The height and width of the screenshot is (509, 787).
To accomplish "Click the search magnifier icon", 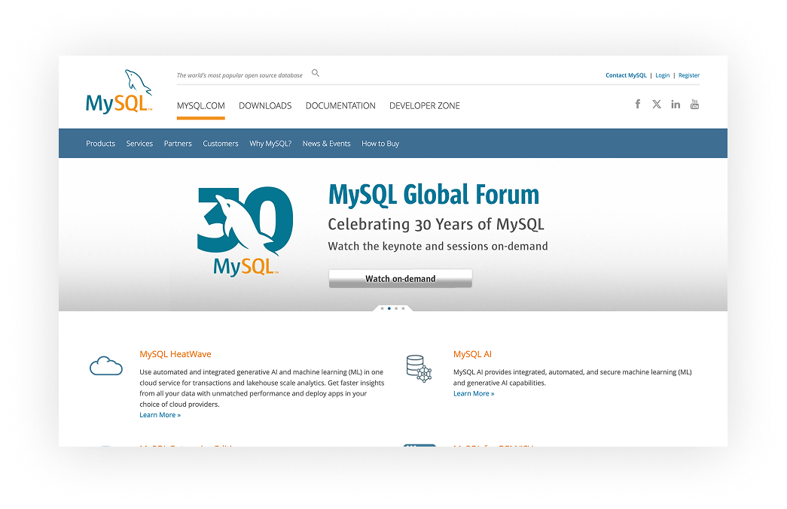I will [x=315, y=73].
